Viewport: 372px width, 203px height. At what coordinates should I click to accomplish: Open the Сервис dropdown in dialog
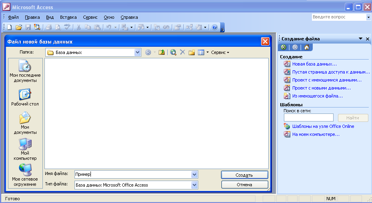pos(220,52)
